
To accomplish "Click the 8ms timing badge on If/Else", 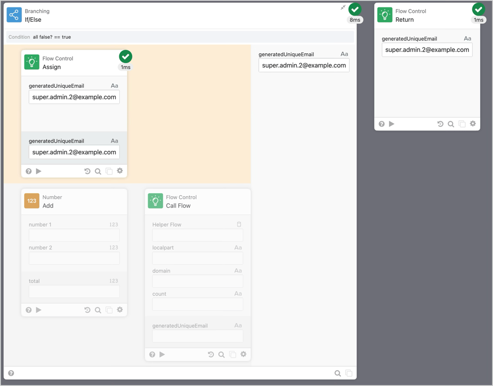I will point(355,20).
